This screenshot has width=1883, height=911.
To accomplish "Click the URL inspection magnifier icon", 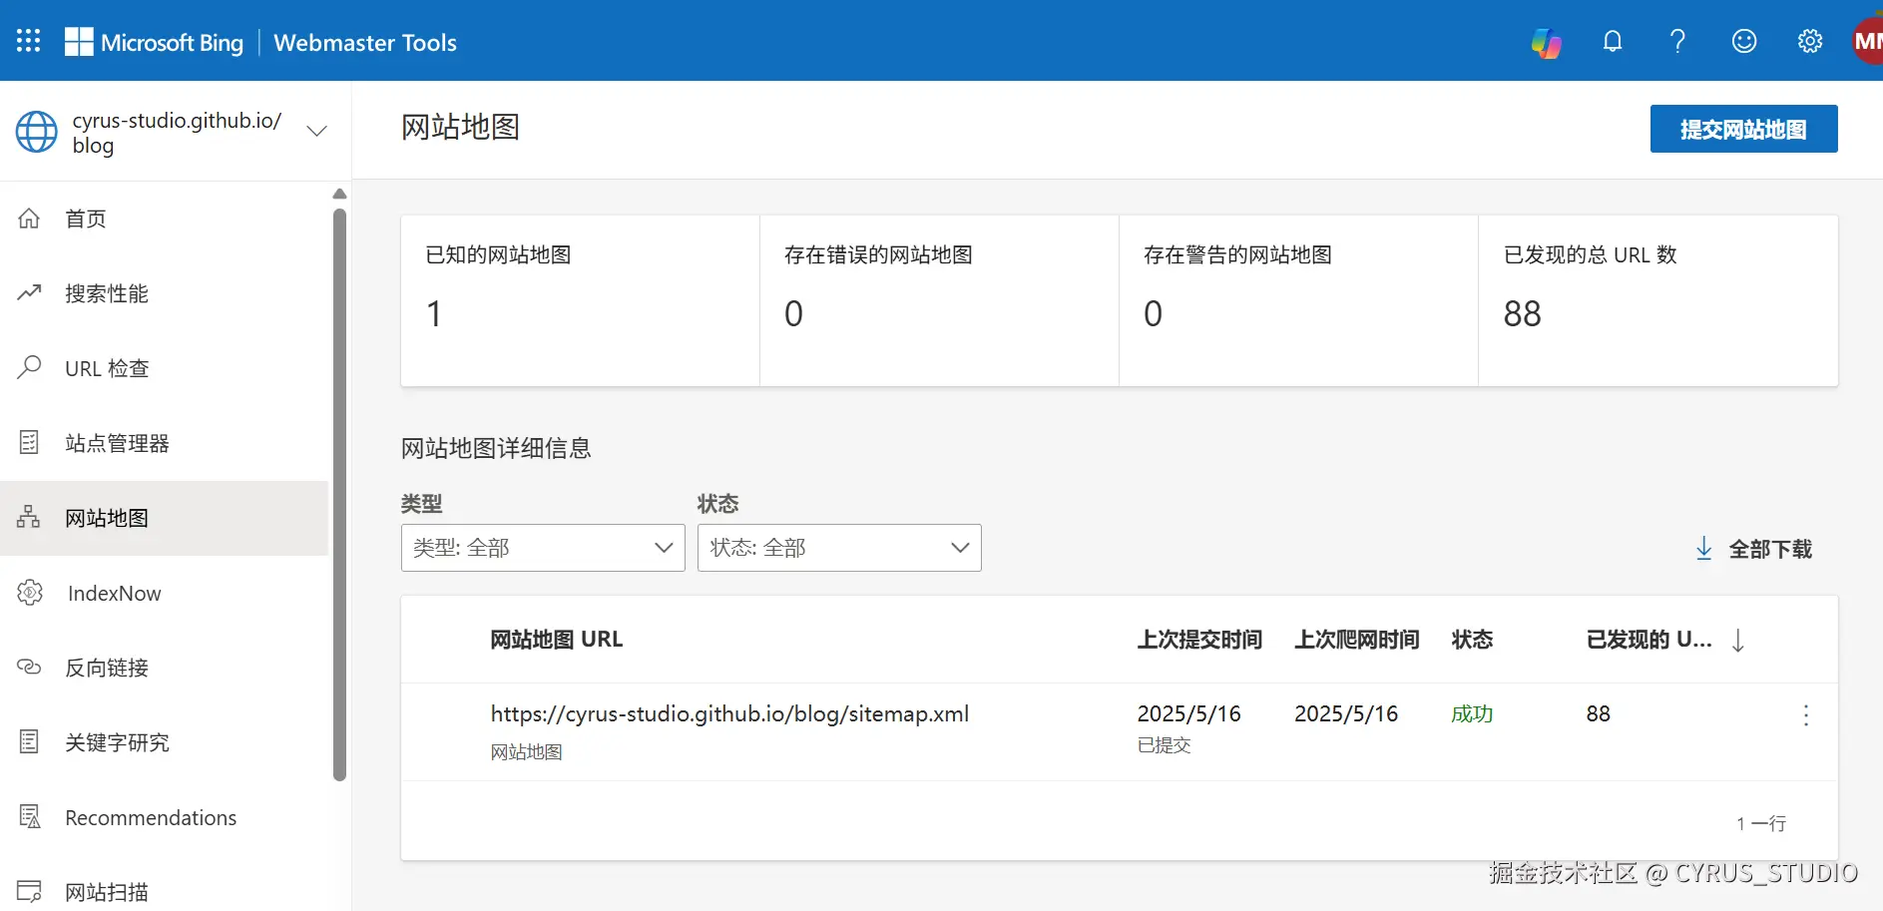I will [29, 367].
